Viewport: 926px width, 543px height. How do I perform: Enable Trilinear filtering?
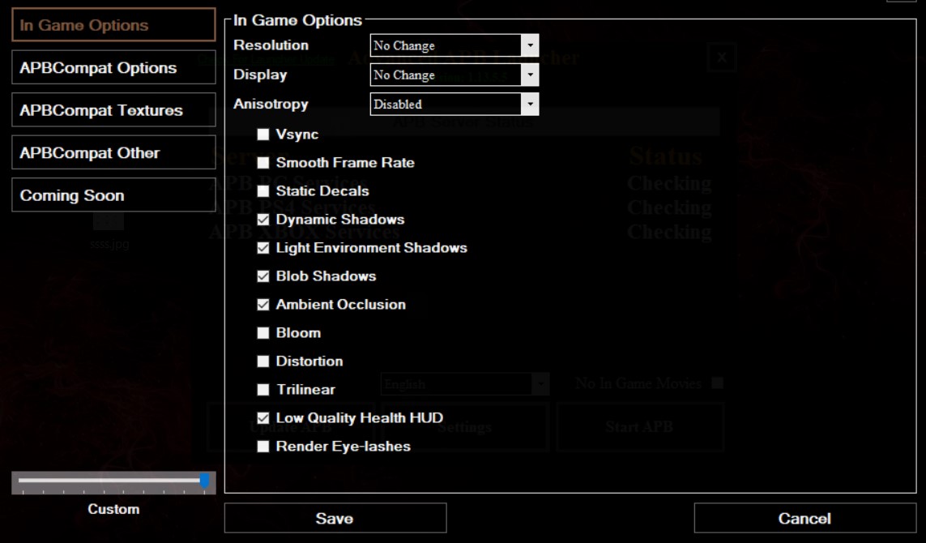[x=263, y=390]
